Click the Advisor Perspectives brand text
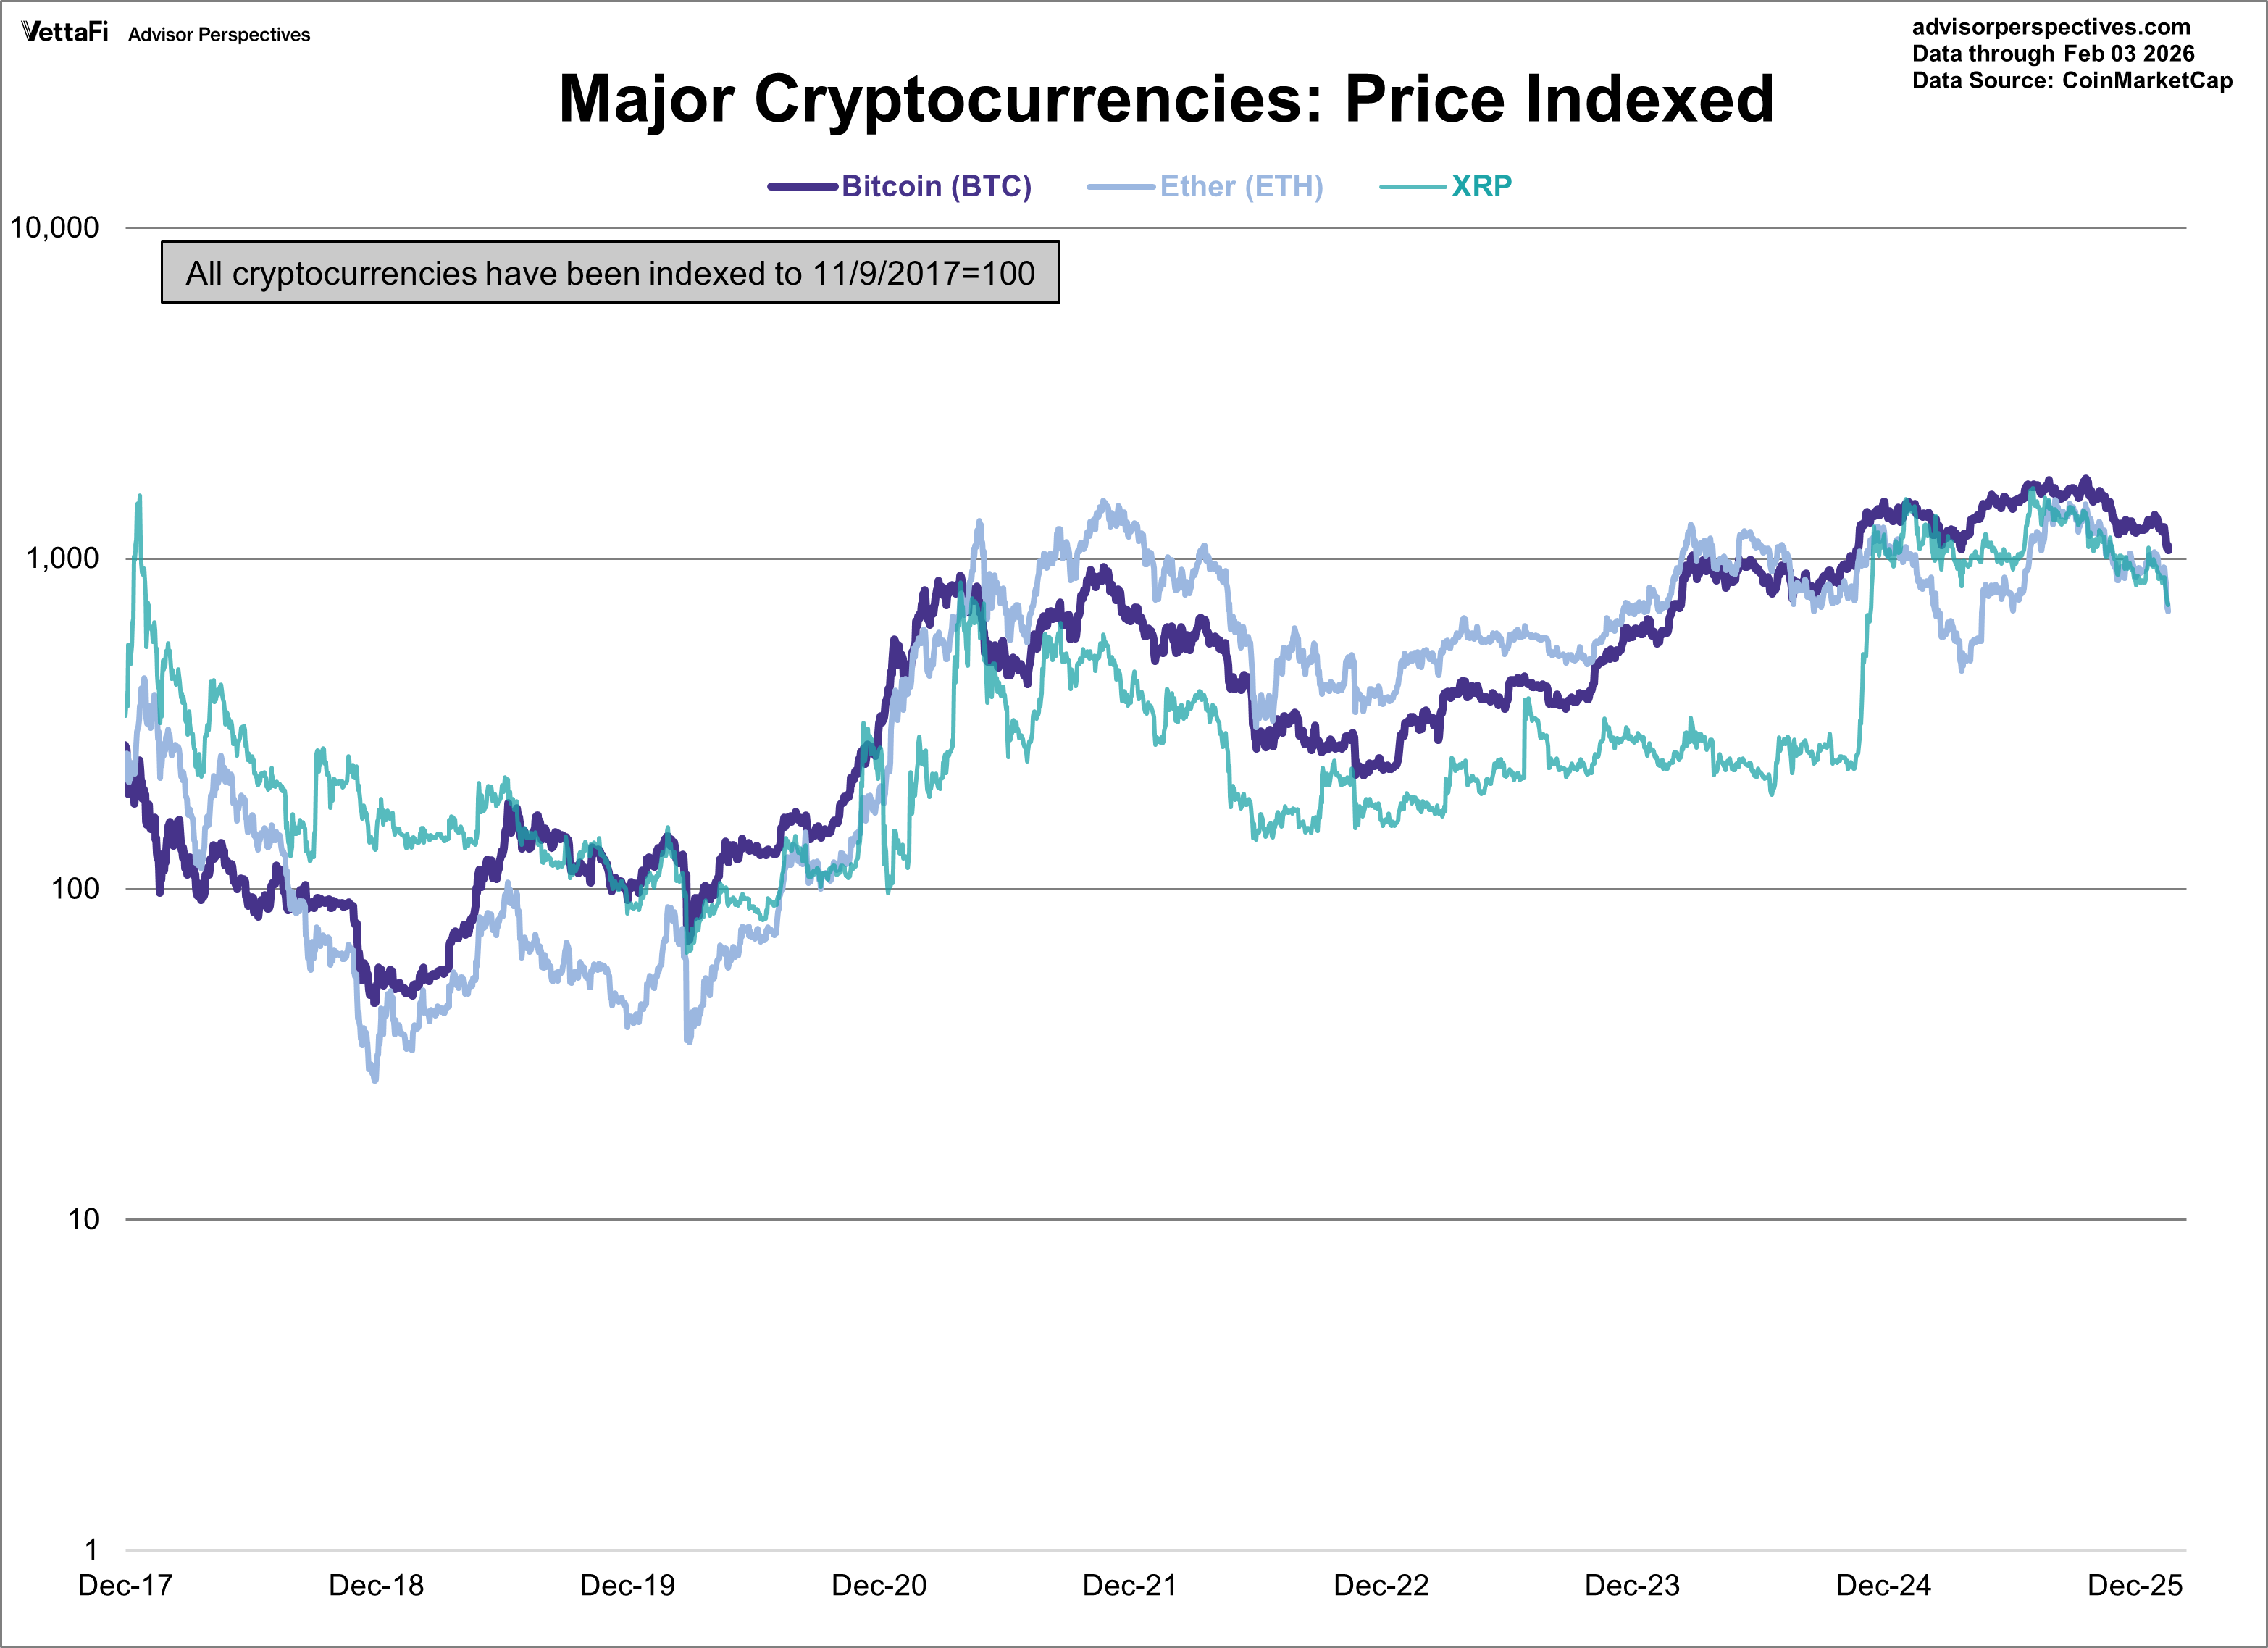The height and width of the screenshot is (1648, 2268). (x=219, y=35)
